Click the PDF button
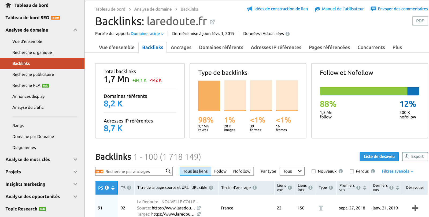The width and height of the screenshot is (429, 217). tap(420, 21)
